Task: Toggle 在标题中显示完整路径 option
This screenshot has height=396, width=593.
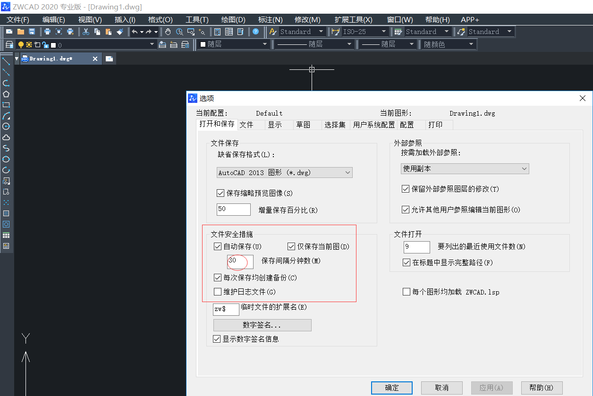Action: 407,263
